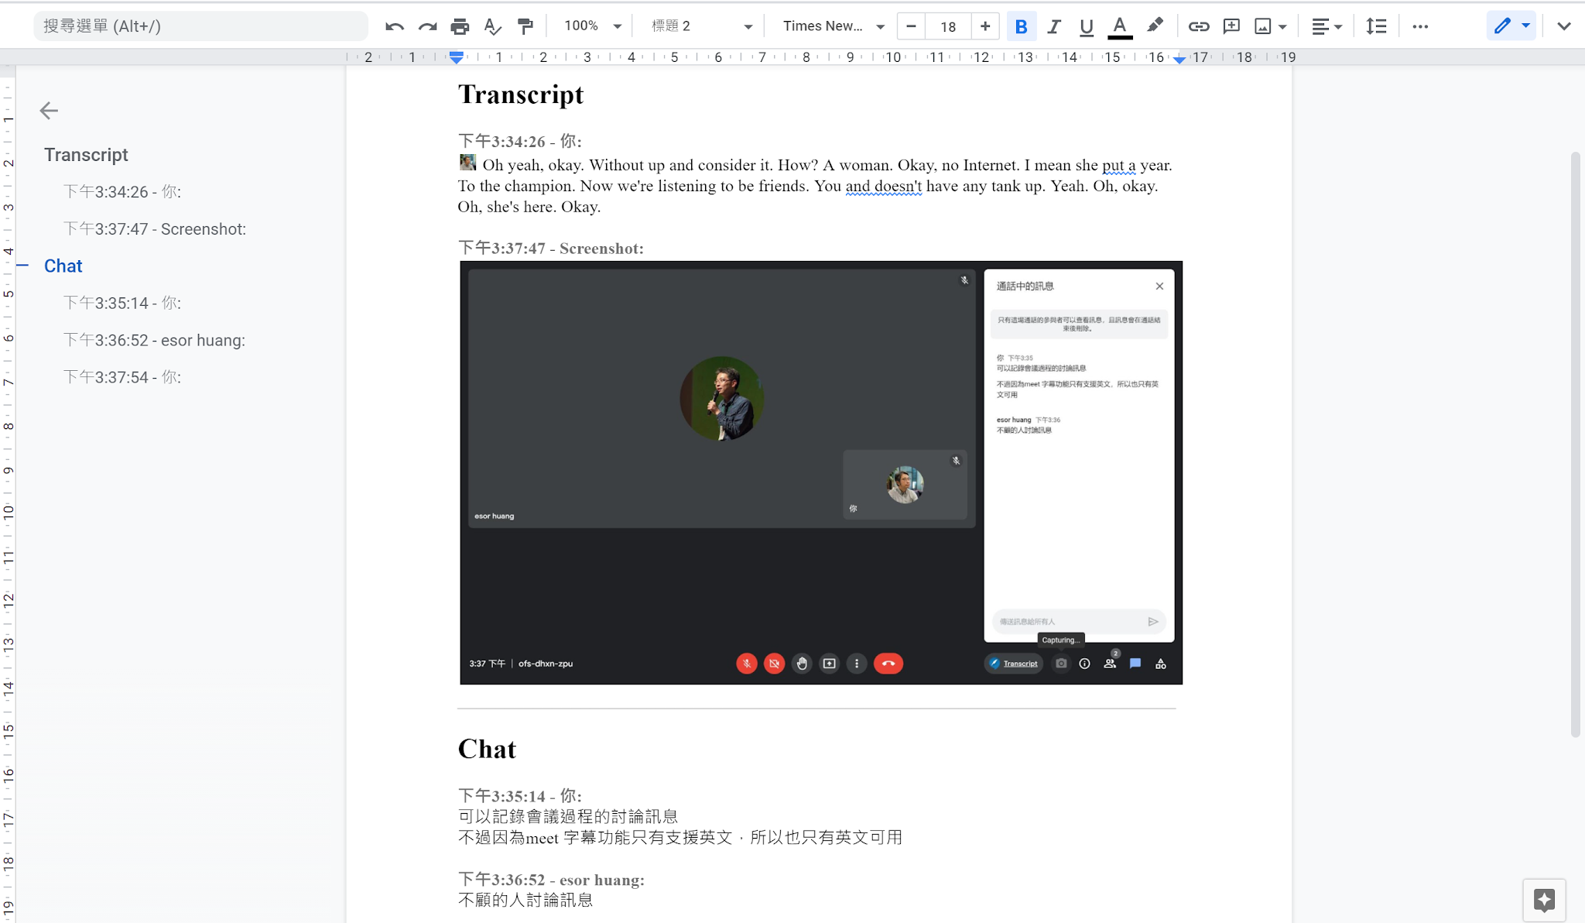Screen dimensions: 1585x923
Task: Open the Times New Roman font dropdown
Action: [832, 26]
